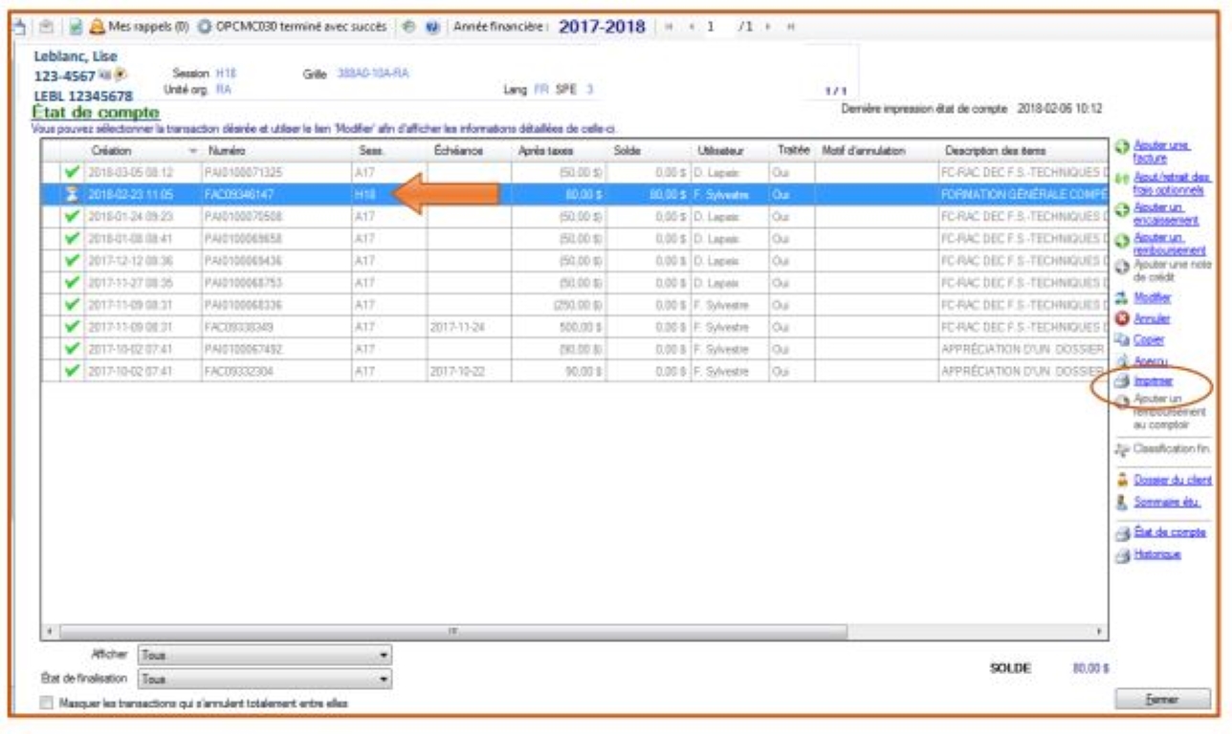Click the green plus icon for Ajouter une facture
This screenshot has height=734, width=1232.
(1123, 146)
